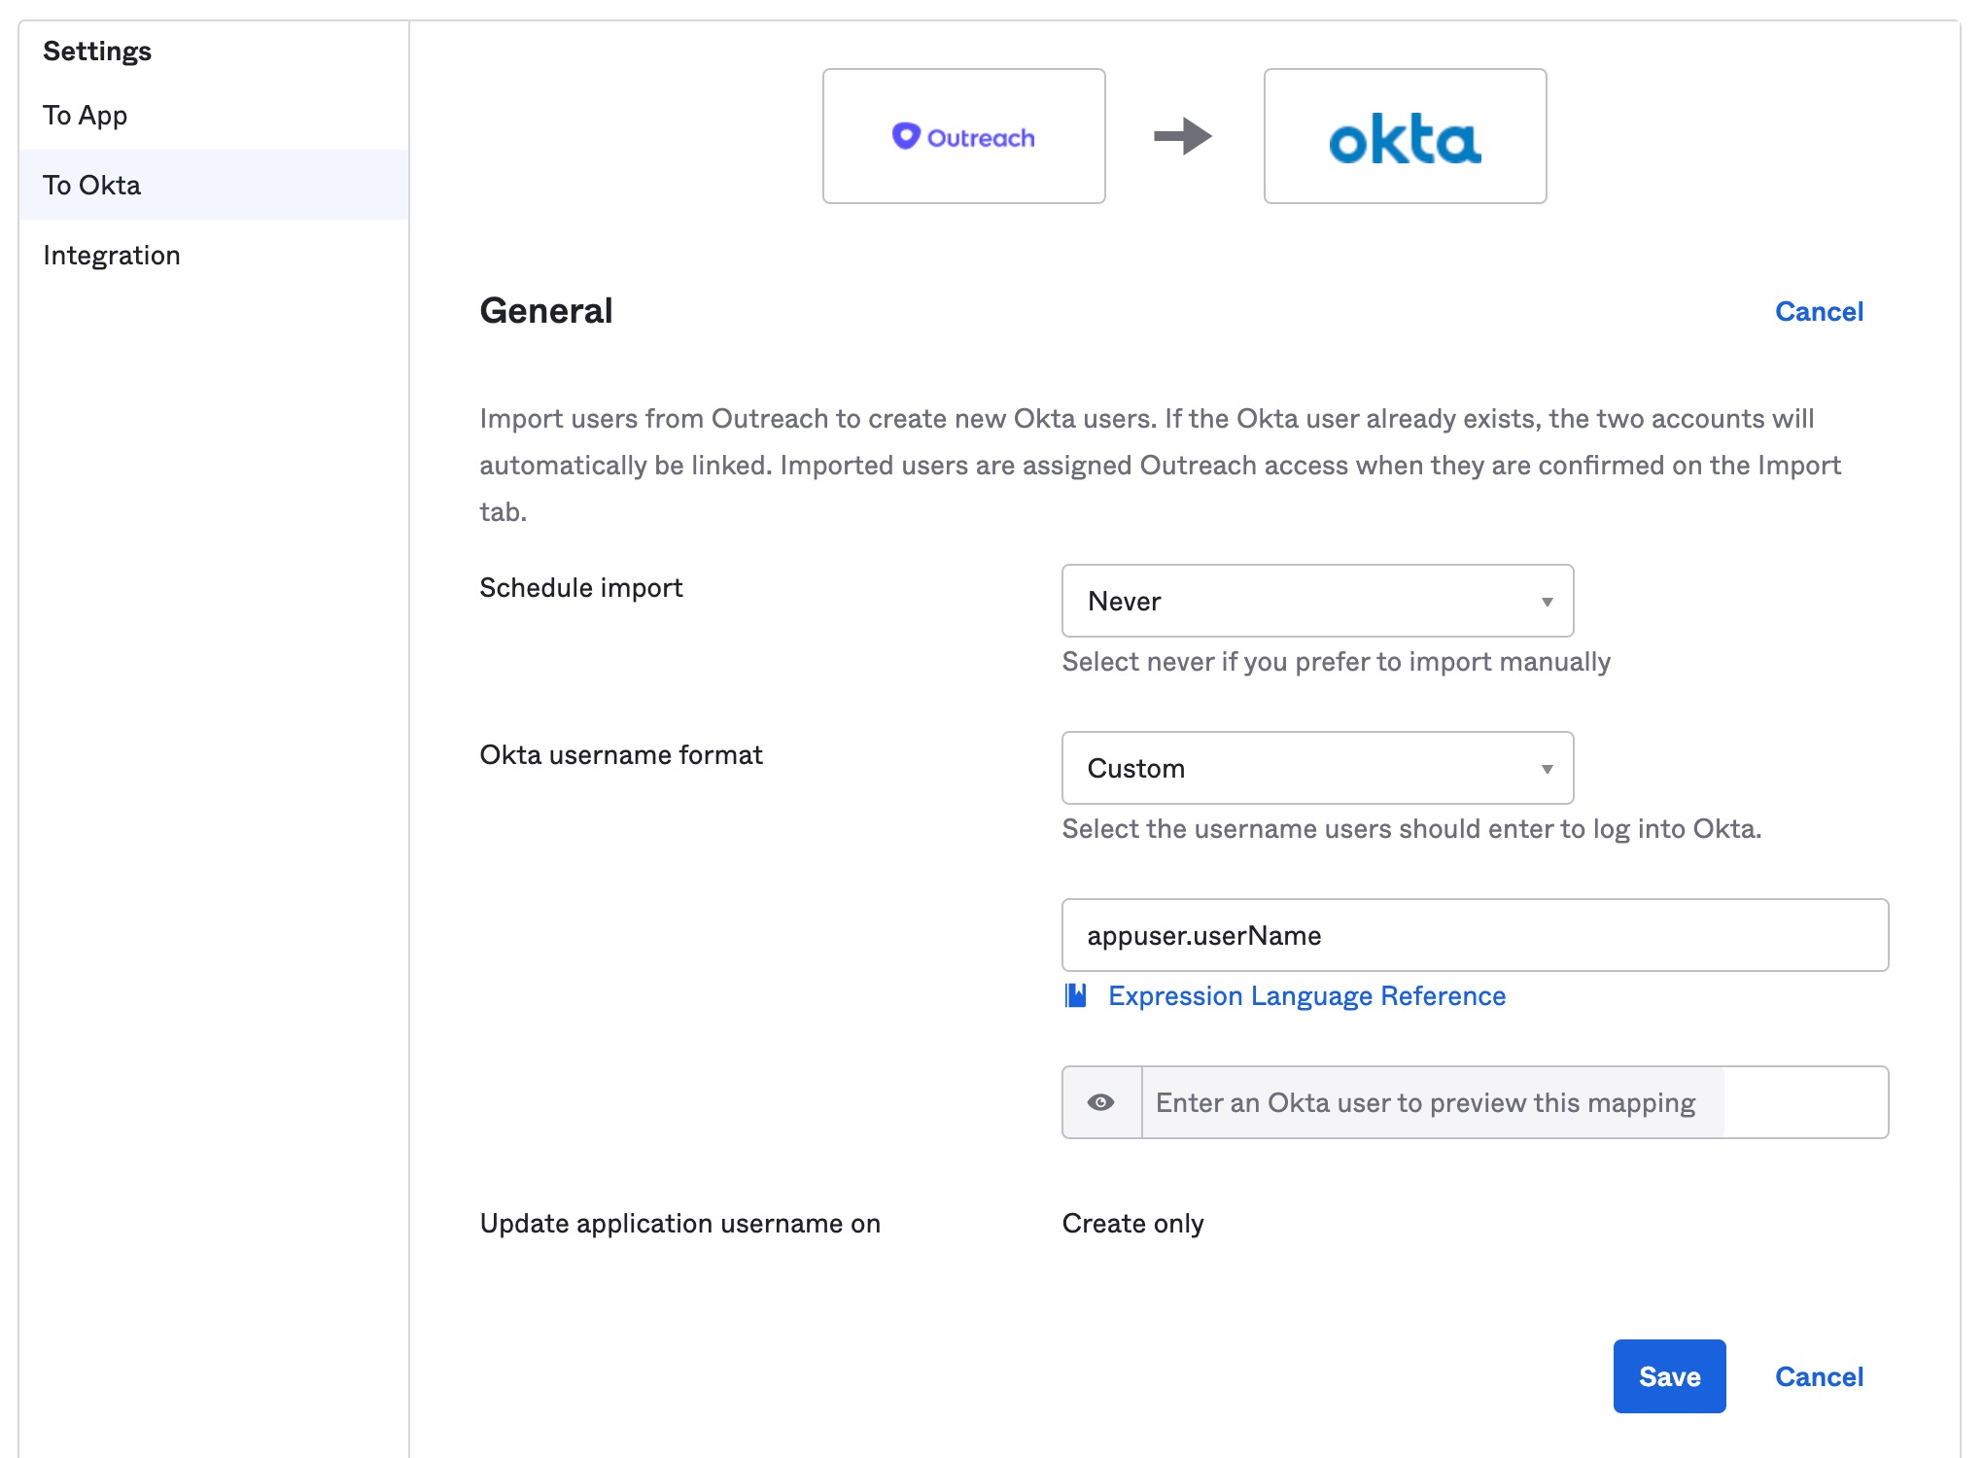The height and width of the screenshot is (1458, 1983).
Task: Click the appuser.userName expression field
Action: coord(1475,935)
